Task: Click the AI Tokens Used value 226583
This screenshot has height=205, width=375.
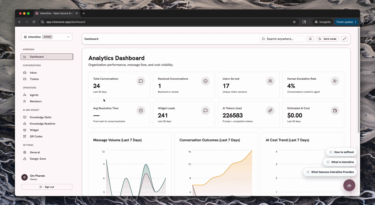Action: click(233, 115)
